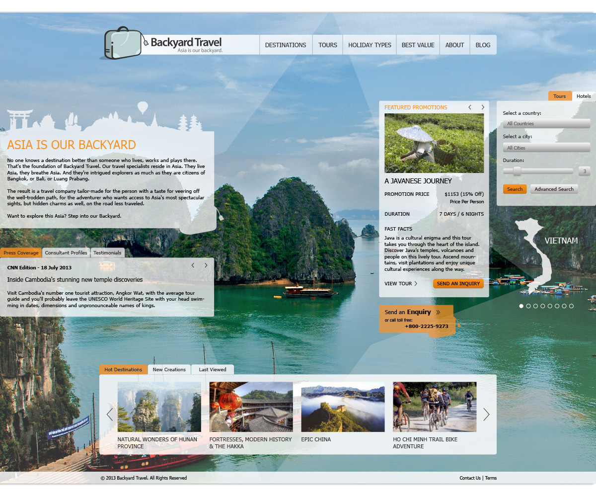Click the Advanced Search button
Image resolution: width=596 pixels, height=497 pixels.
554,189
